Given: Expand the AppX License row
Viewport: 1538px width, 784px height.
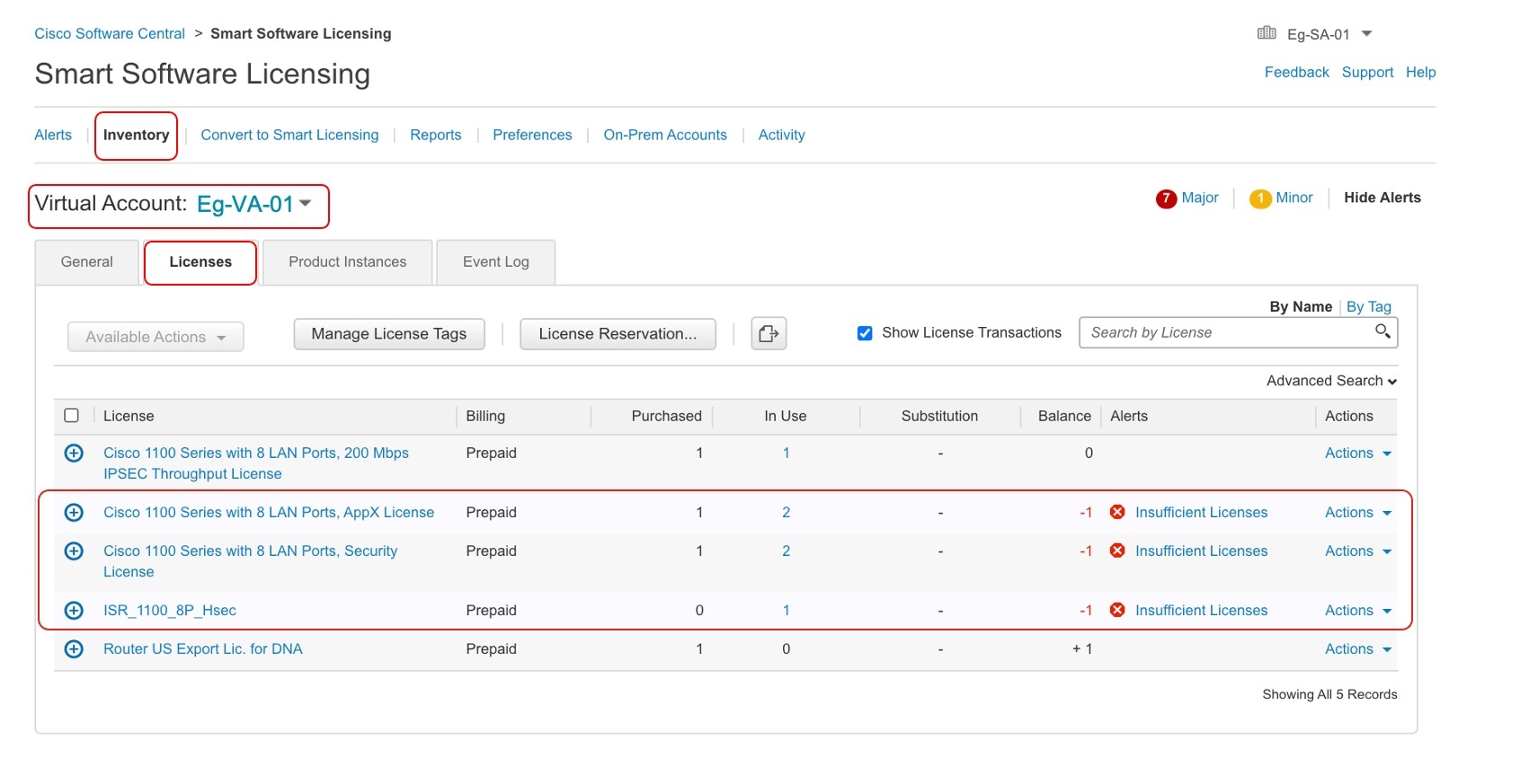Looking at the screenshot, I should click(74, 513).
